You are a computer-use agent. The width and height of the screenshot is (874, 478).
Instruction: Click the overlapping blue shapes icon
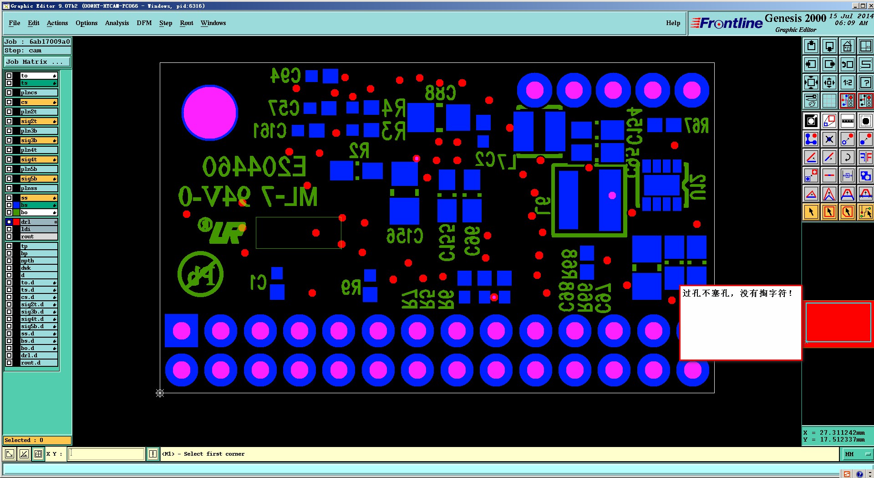[x=865, y=175]
